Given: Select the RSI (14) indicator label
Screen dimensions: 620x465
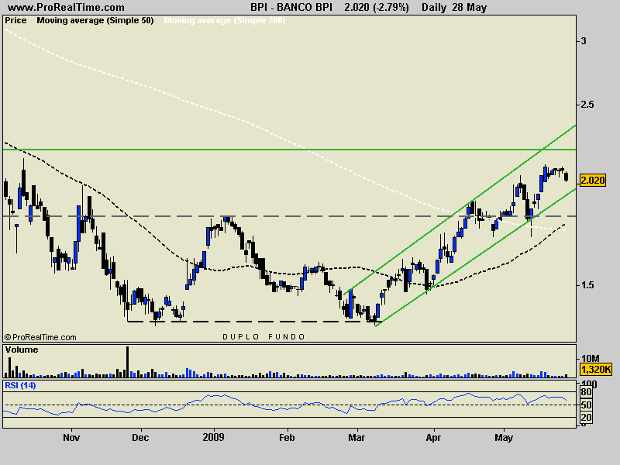Looking at the screenshot, I should [20, 385].
